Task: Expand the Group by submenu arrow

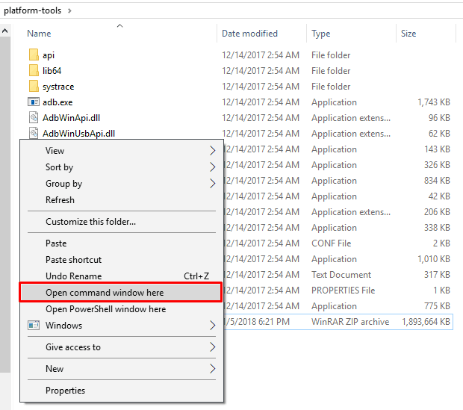Action: (x=212, y=184)
